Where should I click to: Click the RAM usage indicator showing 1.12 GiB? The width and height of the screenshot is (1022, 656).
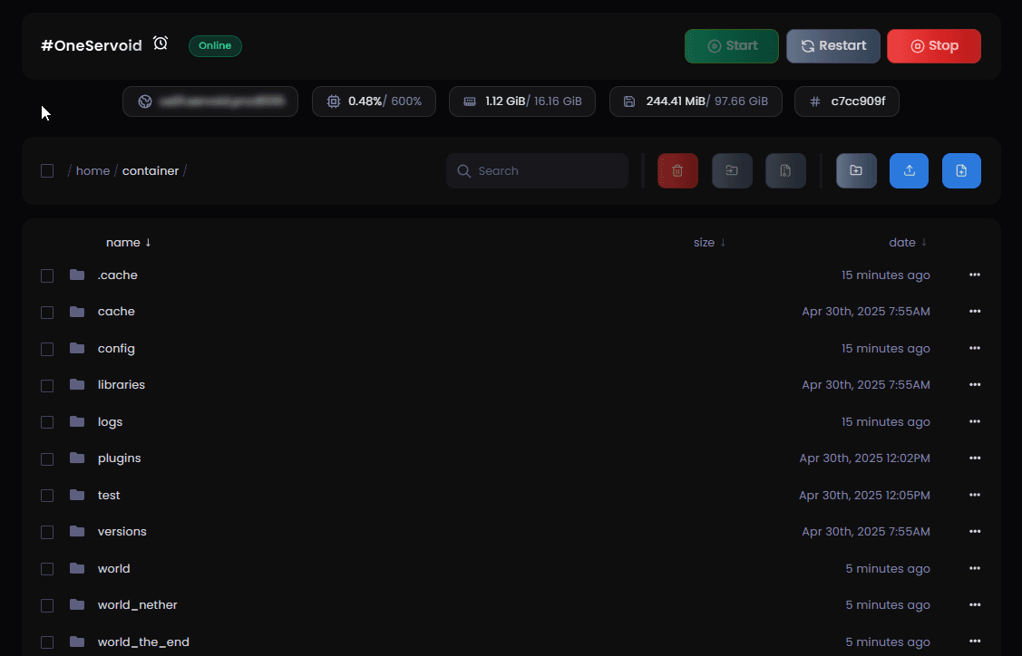521,101
